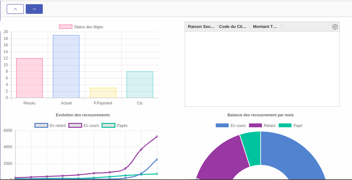Screen dimensions: 352x180
Task: Click the blue 'Actuel' bar
Action: point(66,67)
